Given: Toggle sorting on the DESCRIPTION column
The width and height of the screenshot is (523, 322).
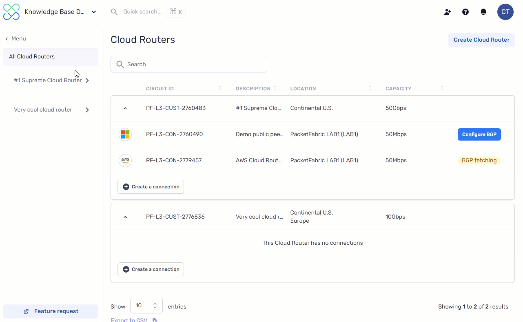Looking at the screenshot, I should [x=275, y=88].
